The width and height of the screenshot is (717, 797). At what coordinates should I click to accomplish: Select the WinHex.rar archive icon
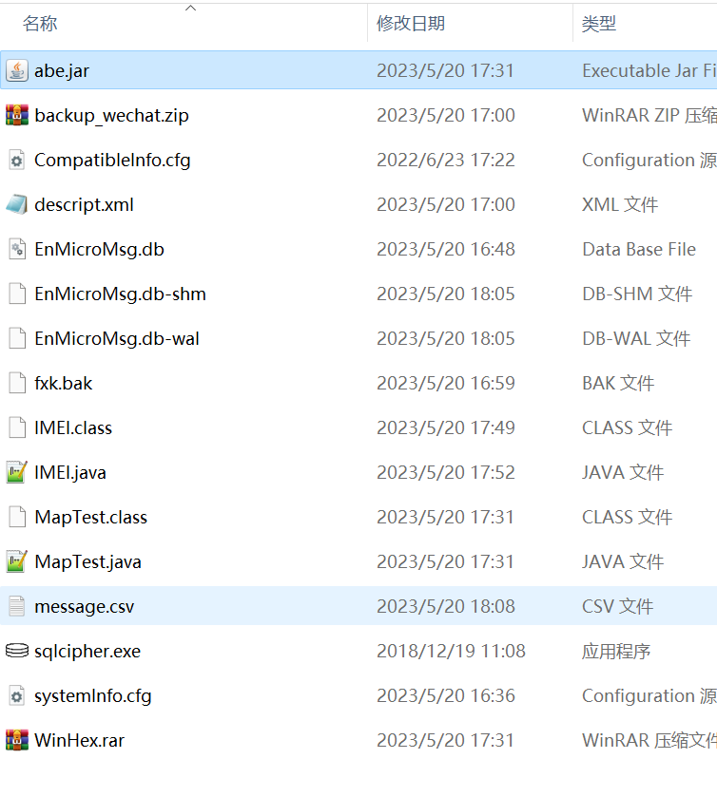click(17, 740)
